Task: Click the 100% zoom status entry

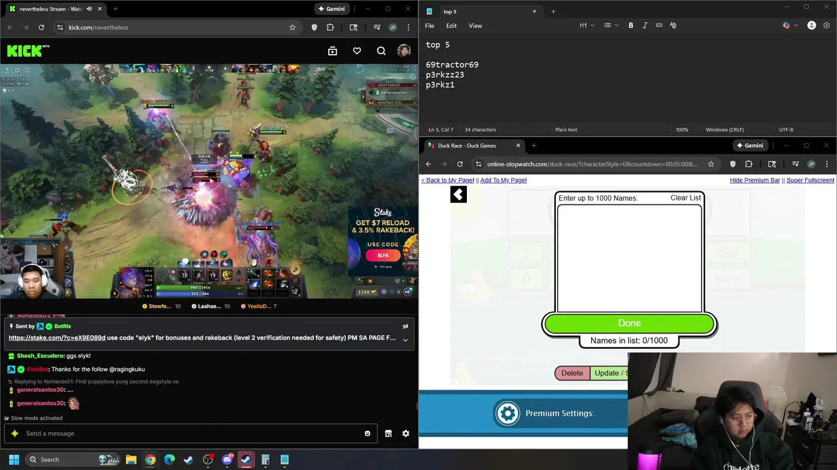Action: pos(682,129)
